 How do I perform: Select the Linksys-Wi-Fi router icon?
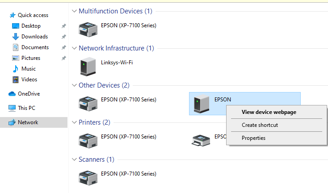(88, 67)
